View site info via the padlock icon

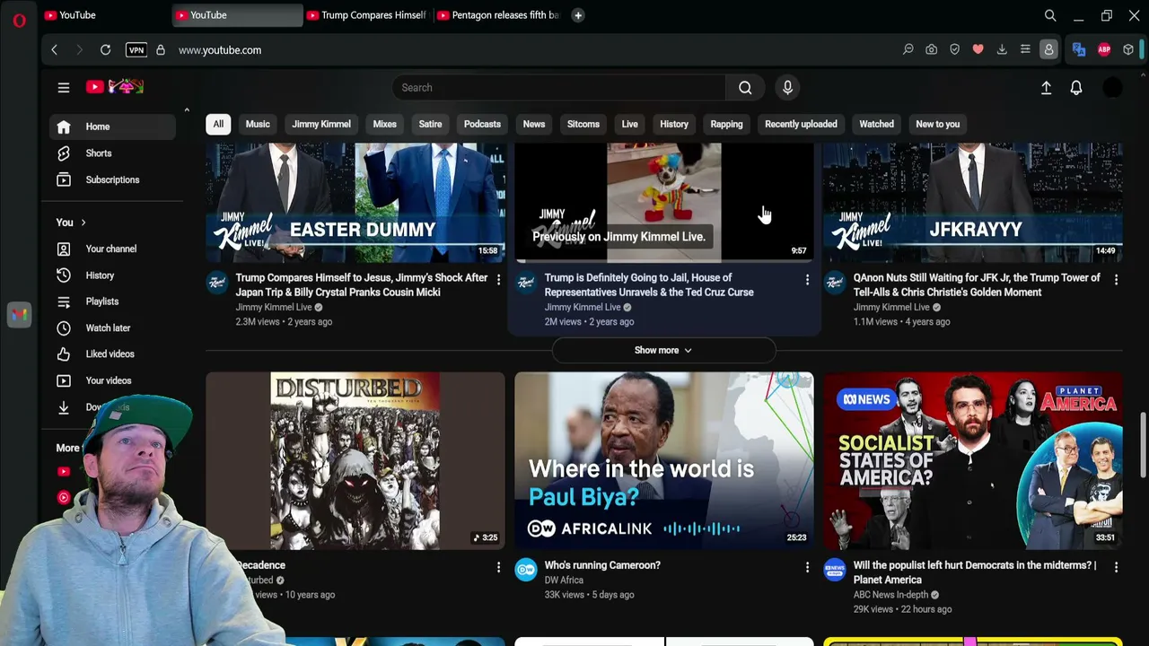[x=161, y=50]
